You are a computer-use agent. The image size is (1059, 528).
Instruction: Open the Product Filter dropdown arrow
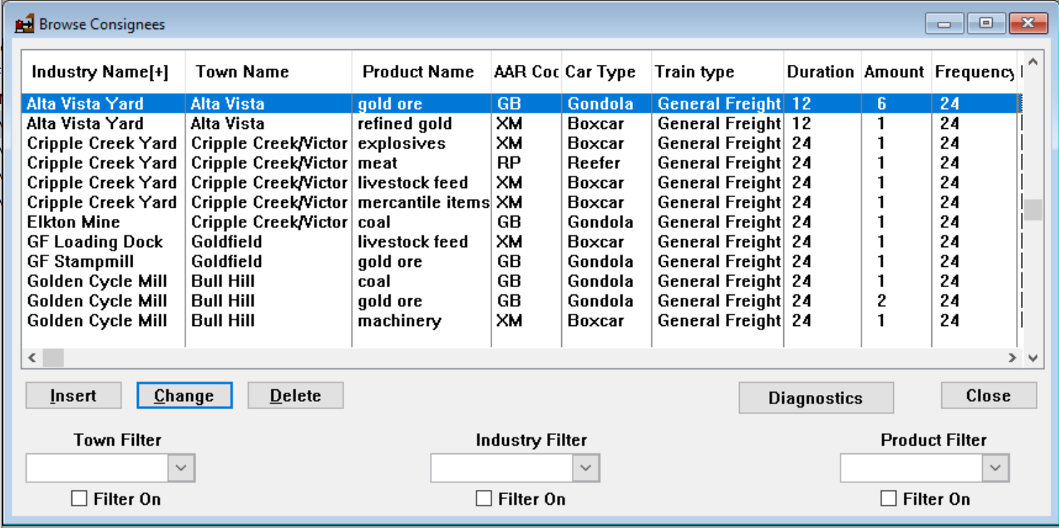point(995,468)
